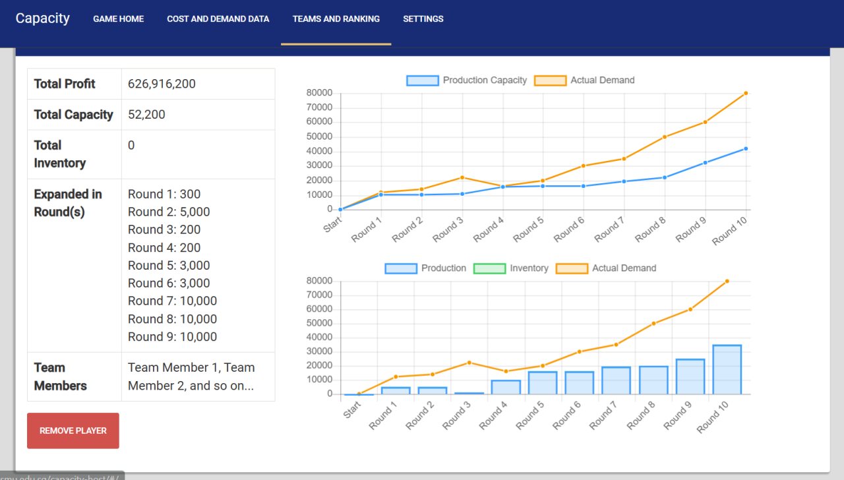The image size is (844, 480).
Task: Toggle Actual Demand legend in top chart
Action: tap(584, 80)
